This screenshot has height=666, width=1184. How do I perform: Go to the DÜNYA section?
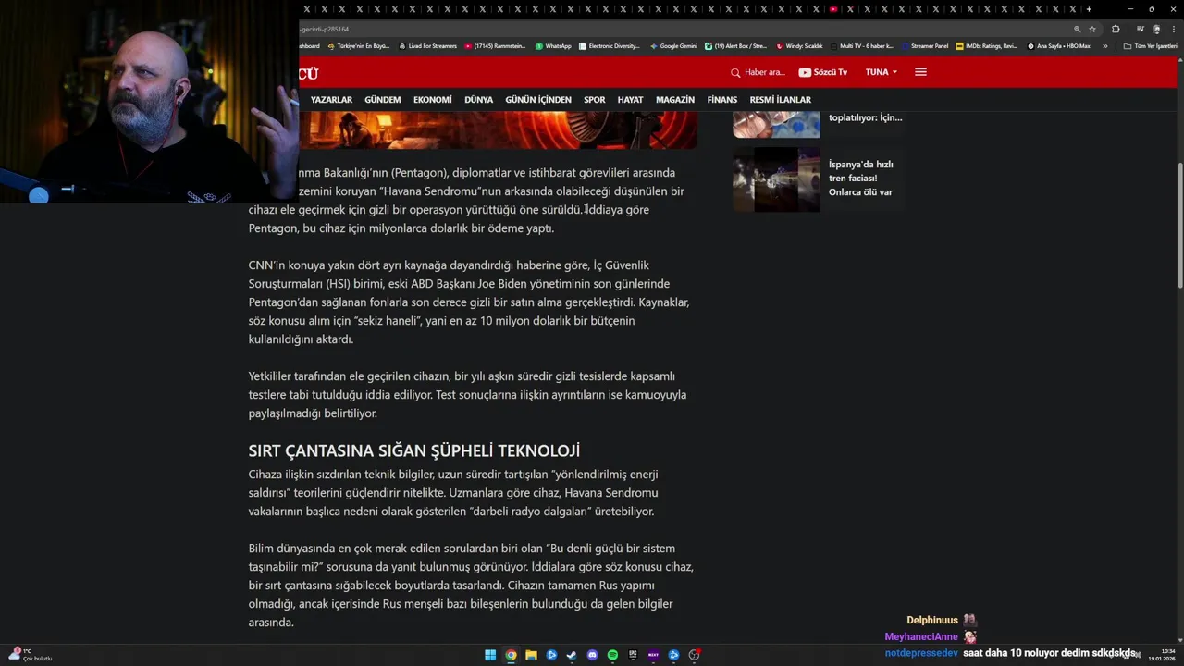tap(478, 100)
